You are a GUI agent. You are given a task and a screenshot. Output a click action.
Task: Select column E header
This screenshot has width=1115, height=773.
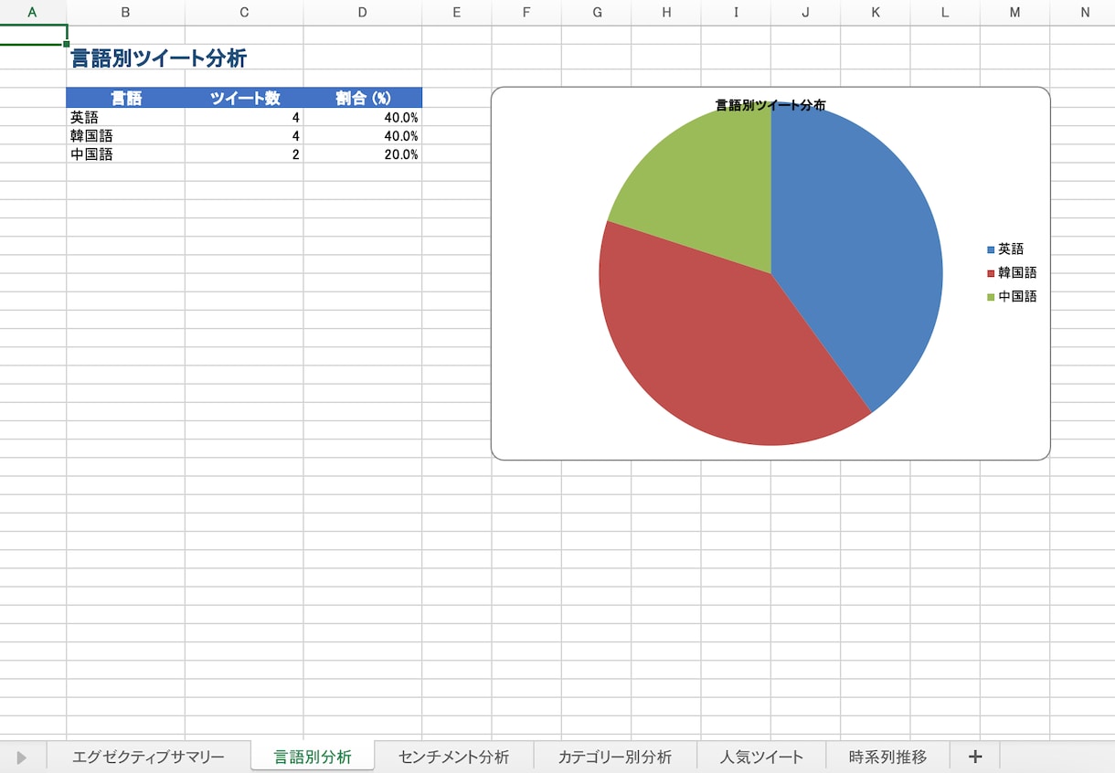click(457, 12)
